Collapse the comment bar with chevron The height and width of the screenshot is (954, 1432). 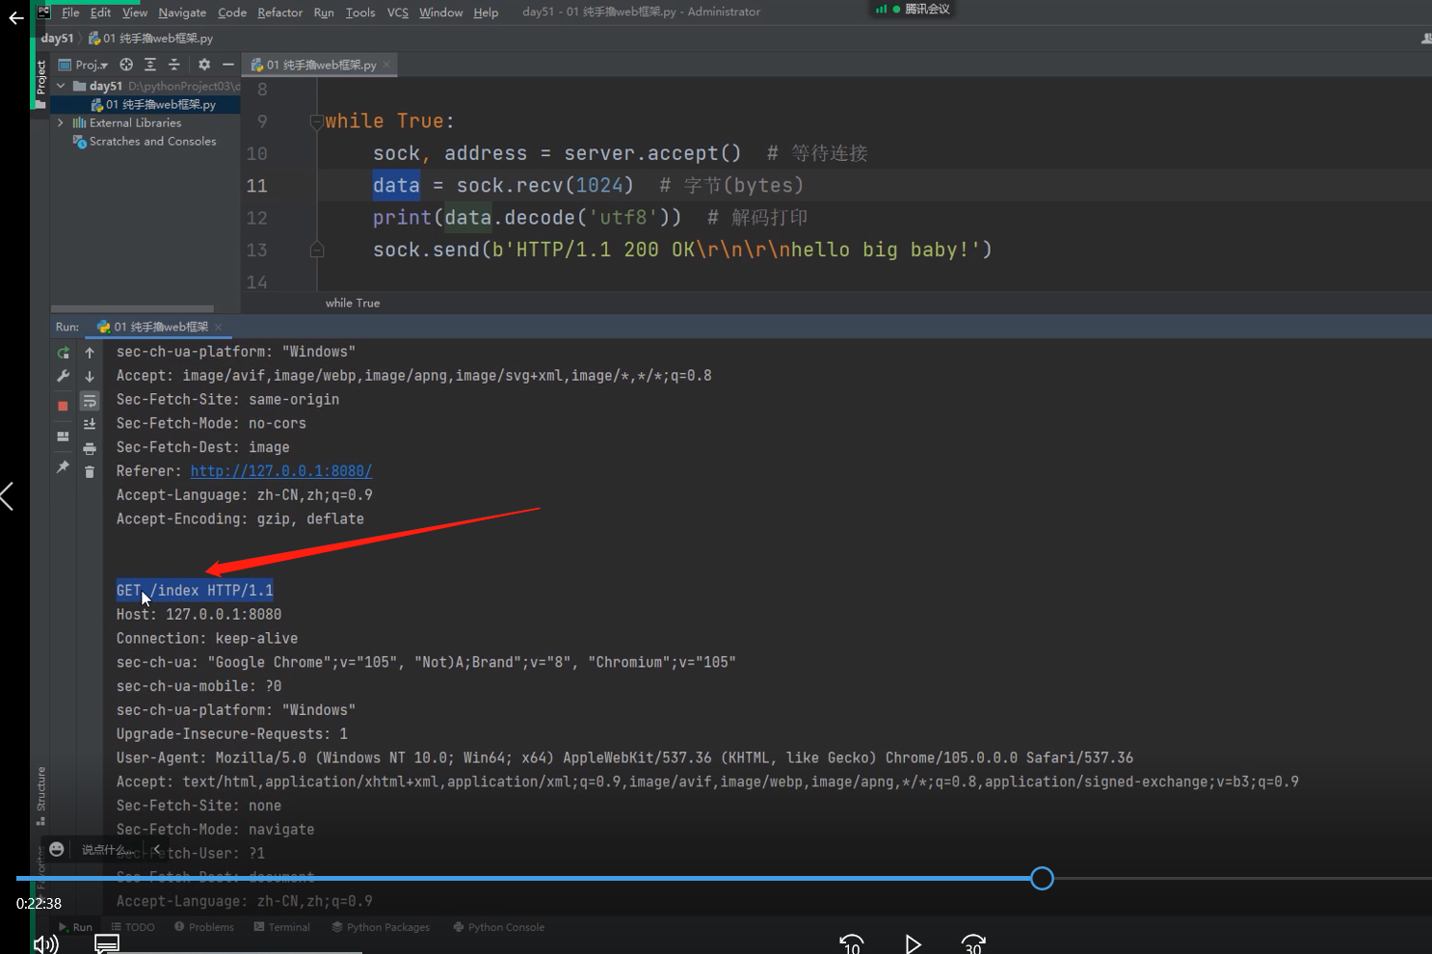click(x=156, y=849)
